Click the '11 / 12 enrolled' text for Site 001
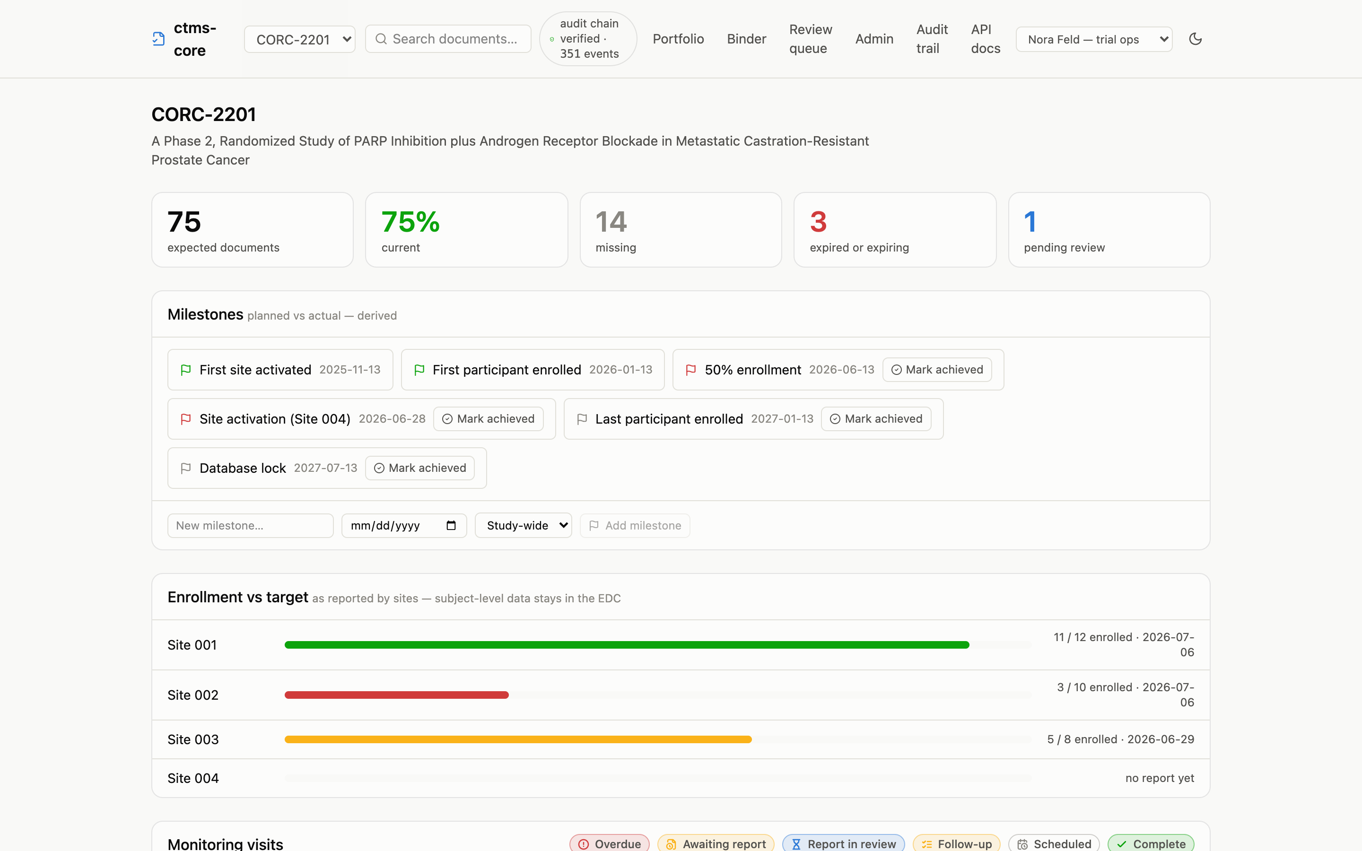The height and width of the screenshot is (851, 1362). coord(1093,637)
